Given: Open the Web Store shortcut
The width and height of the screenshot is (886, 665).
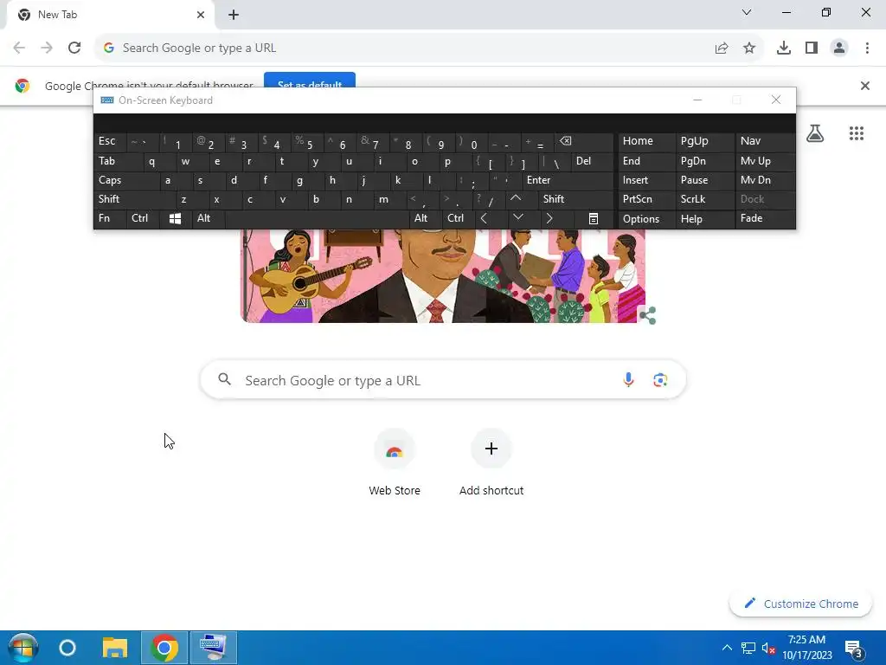Looking at the screenshot, I should (395, 464).
